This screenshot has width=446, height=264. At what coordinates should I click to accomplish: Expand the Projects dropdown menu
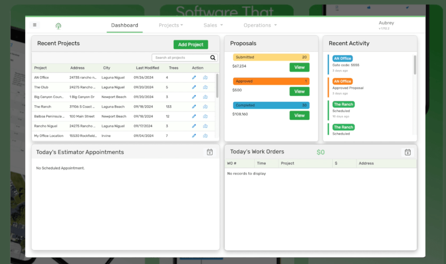tap(171, 25)
